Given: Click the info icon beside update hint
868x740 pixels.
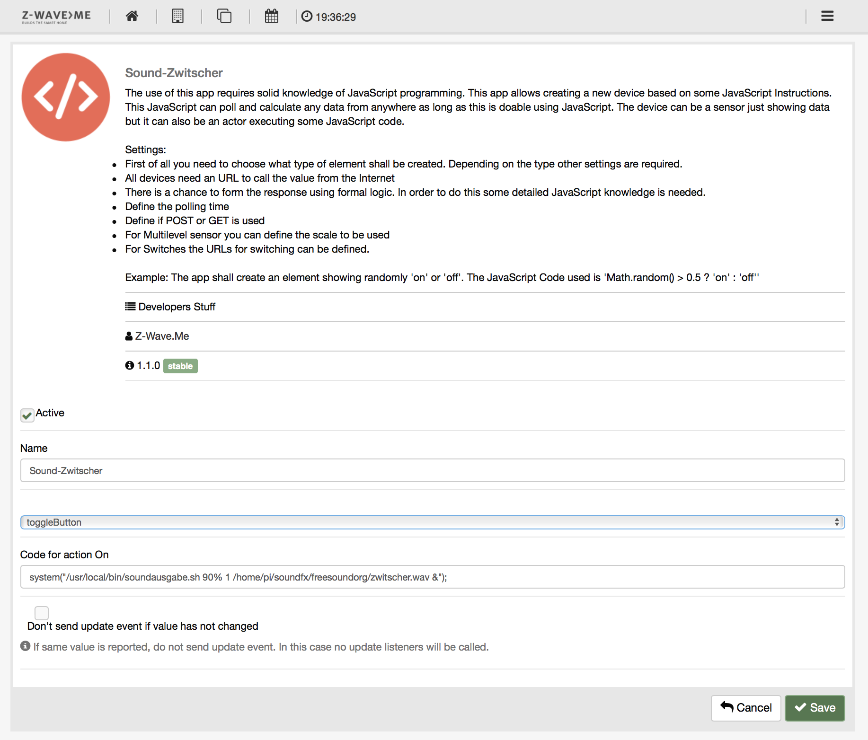Looking at the screenshot, I should click(x=26, y=646).
